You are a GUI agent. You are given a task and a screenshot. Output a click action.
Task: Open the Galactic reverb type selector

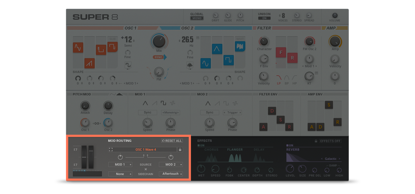tap(331, 159)
